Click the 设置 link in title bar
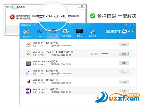 tap(125, 25)
